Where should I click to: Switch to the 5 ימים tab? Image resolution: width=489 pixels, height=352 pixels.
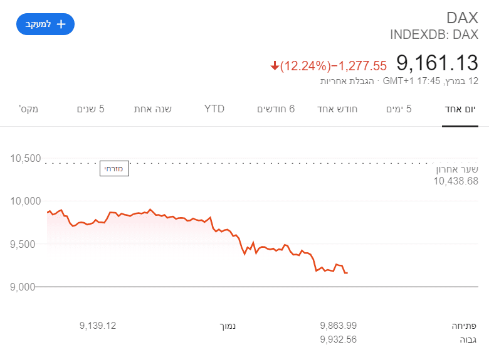click(x=399, y=109)
